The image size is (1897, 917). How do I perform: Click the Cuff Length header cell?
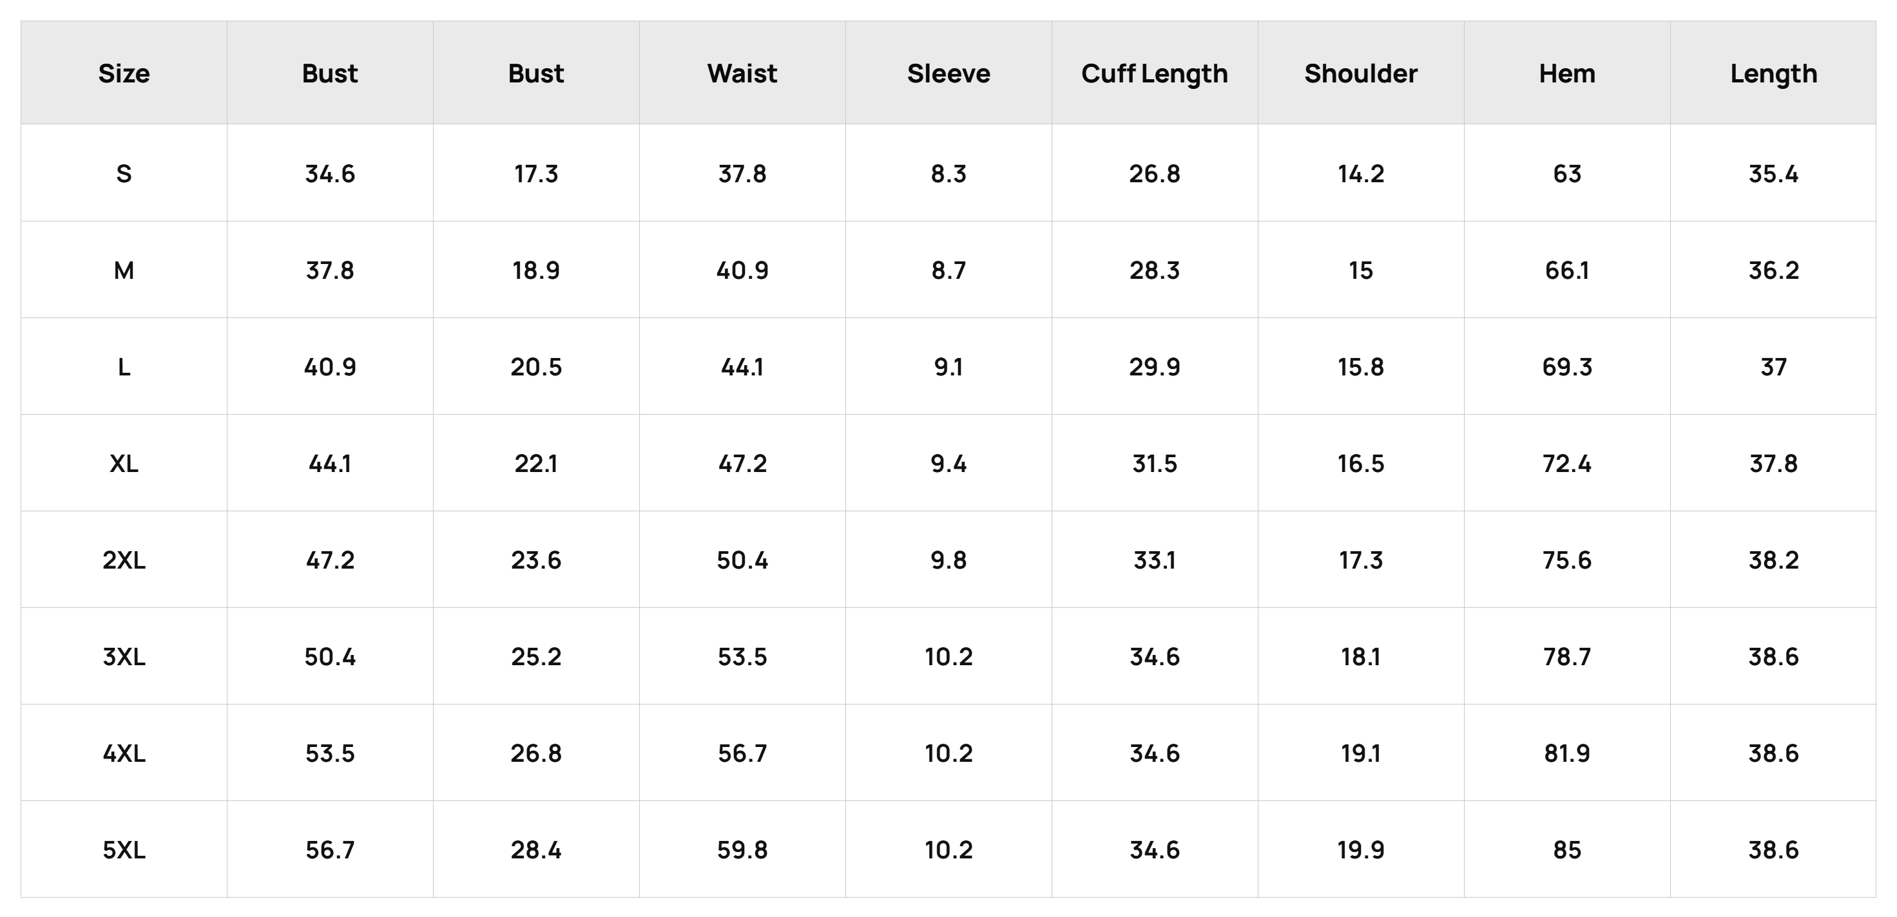pos(1155,73)
